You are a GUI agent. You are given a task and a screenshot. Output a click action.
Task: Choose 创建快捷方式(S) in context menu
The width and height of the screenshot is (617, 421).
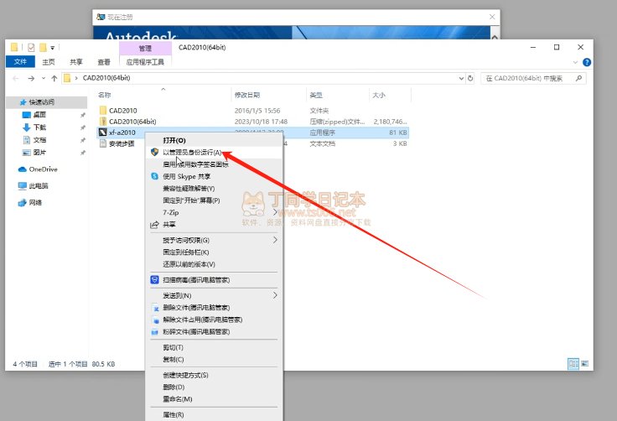click(214, 375)
